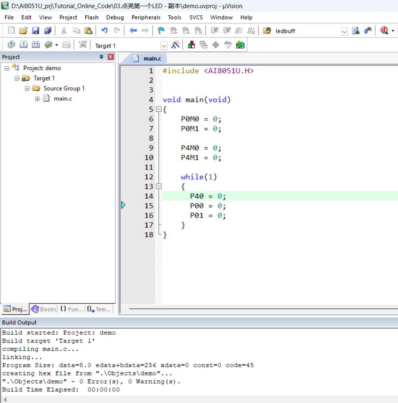Open the Target 1 selection dropdown
The image size is (398, 403).
[x=164, y=46]
